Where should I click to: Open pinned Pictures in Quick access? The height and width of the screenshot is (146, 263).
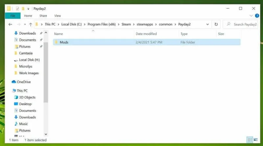click(25, 47)
